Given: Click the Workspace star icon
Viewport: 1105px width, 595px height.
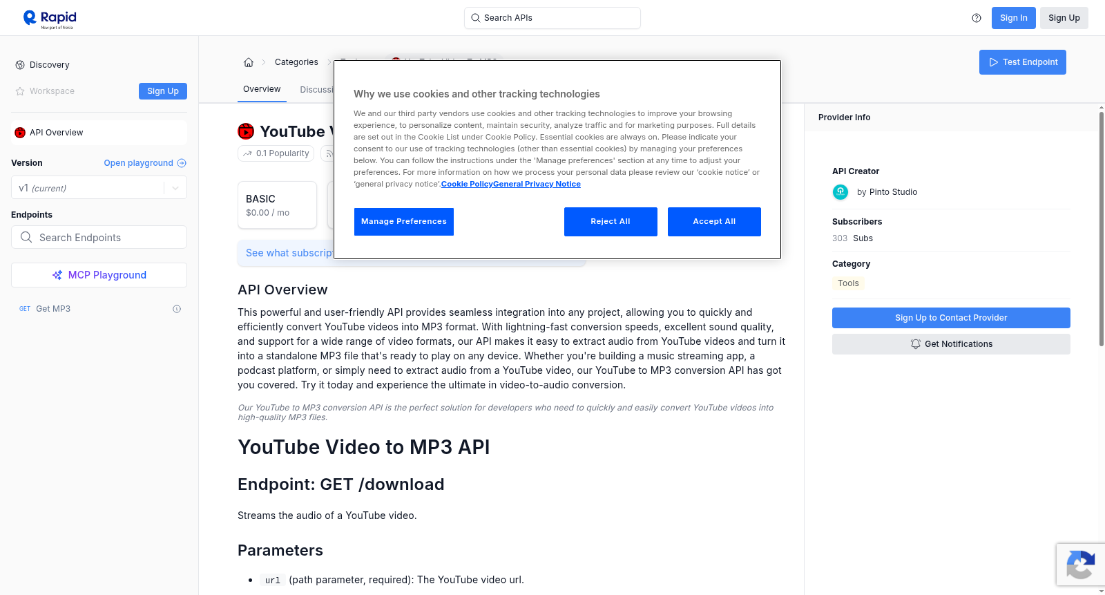Looking at the screenshot, I should (x=20, y=91).
